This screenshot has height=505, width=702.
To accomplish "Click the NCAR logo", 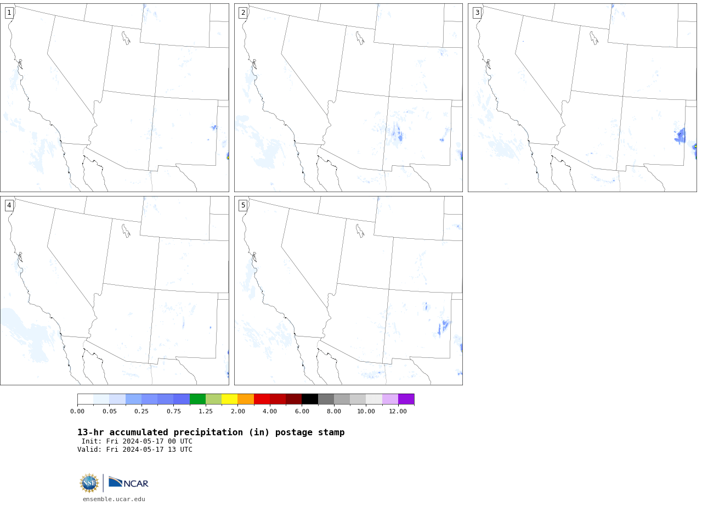I will click(128, 482).
